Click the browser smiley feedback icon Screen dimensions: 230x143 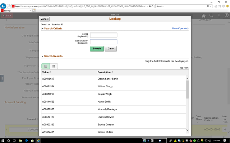click(x=227, y=6)
